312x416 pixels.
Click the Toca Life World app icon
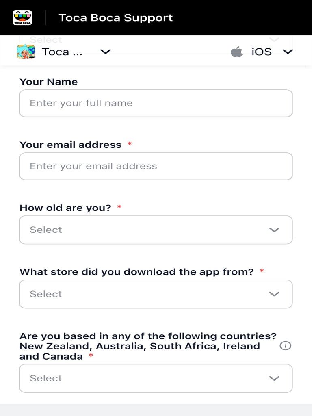coord(26,52)
